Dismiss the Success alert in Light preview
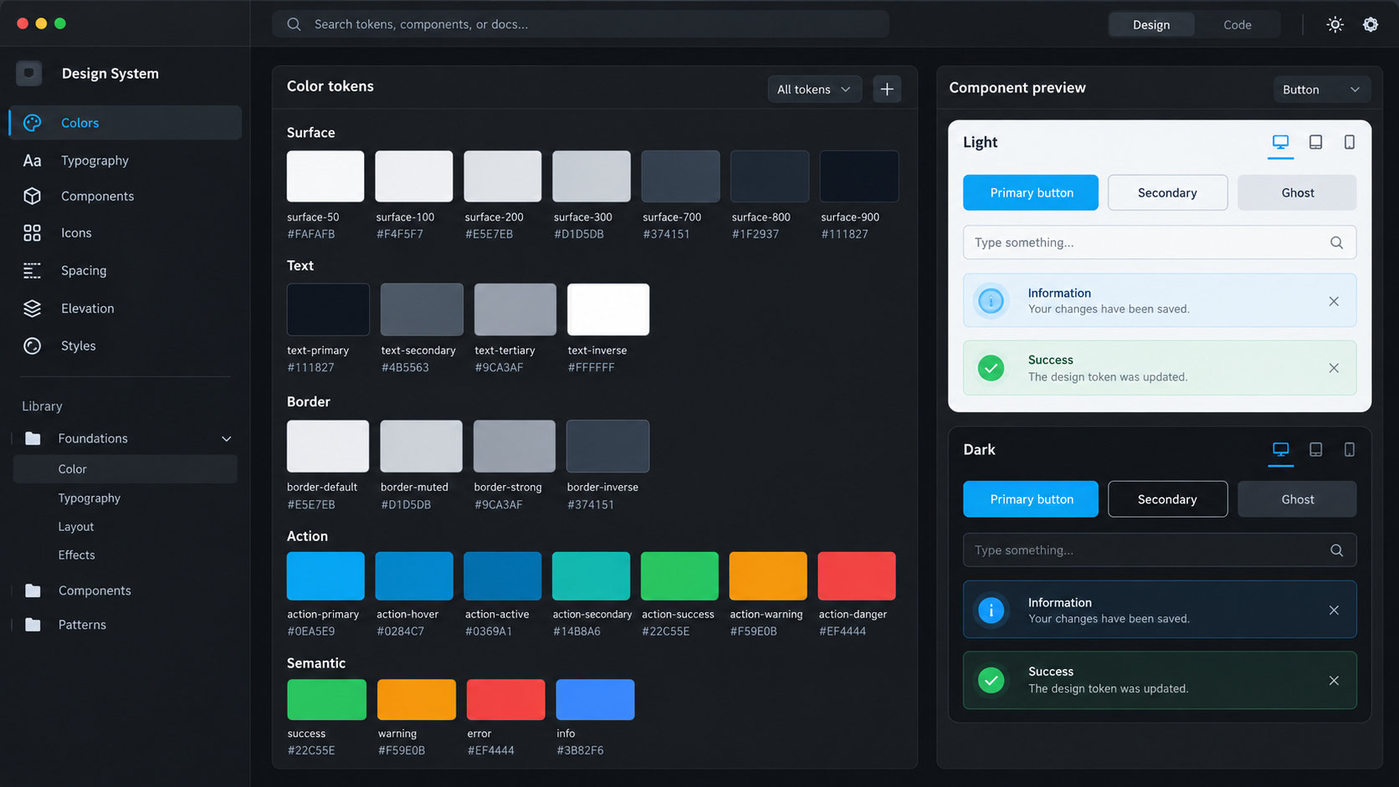Image resolution: width=1399 pixels, height=787 pixels. (1334, 368)
